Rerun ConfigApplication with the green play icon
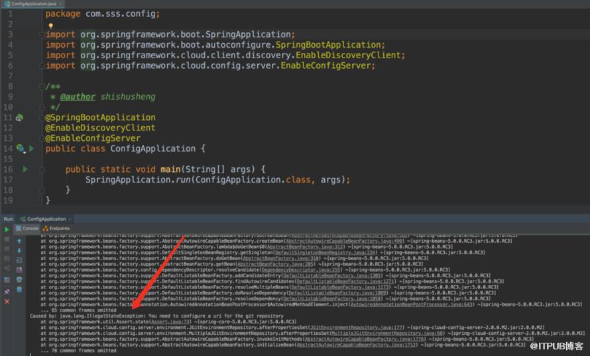590x356 pixels. point(7,230)
